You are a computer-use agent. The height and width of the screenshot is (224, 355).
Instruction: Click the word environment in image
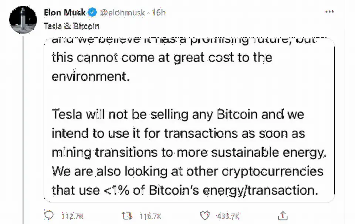tap(91, 76)
